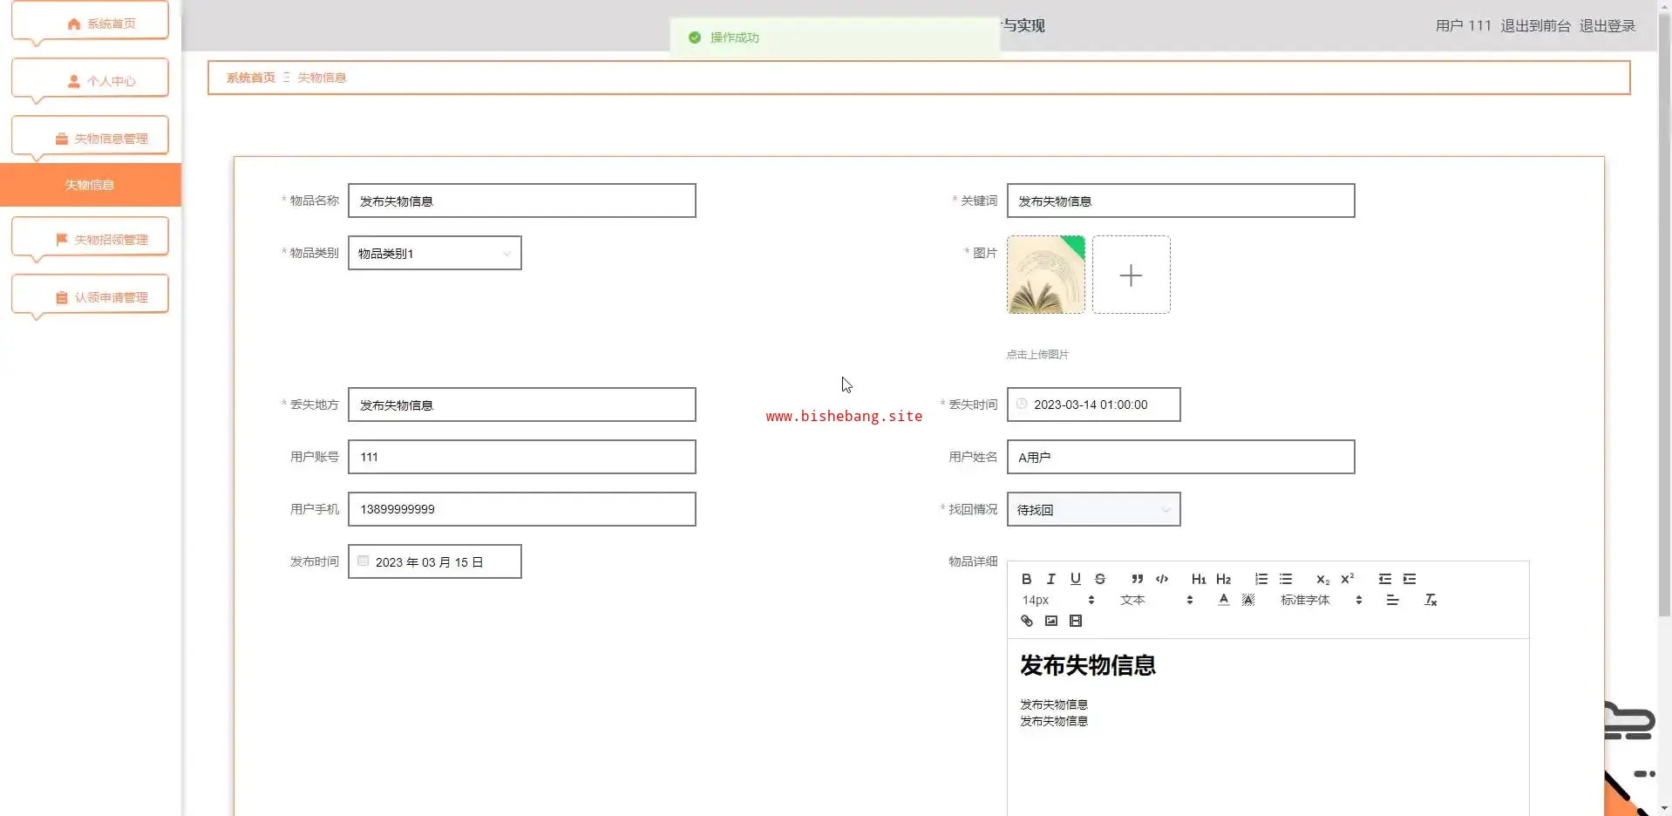Click 点击上传图片 hint text

tap(1037, 354)
